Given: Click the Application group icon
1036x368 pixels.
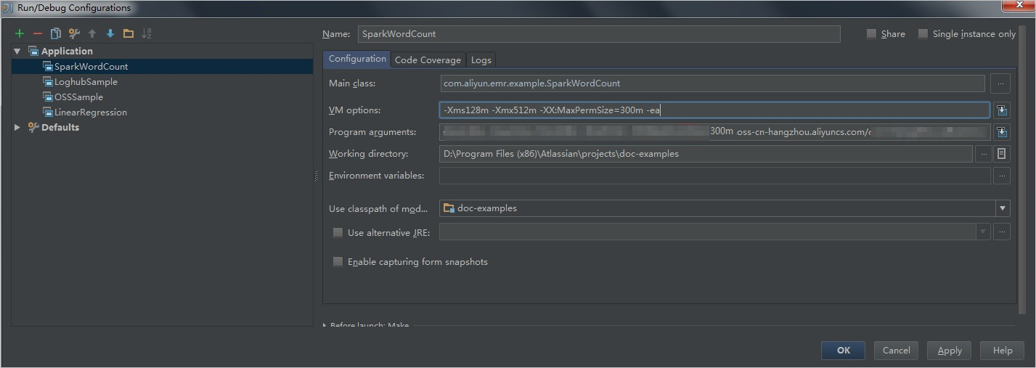Looking at the screenshot, I should pos(33,51).
